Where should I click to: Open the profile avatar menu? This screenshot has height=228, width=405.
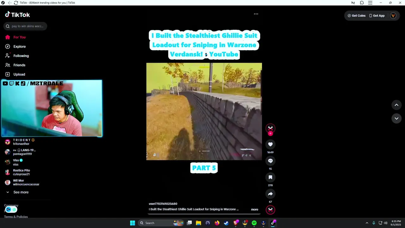coord(393,16)
